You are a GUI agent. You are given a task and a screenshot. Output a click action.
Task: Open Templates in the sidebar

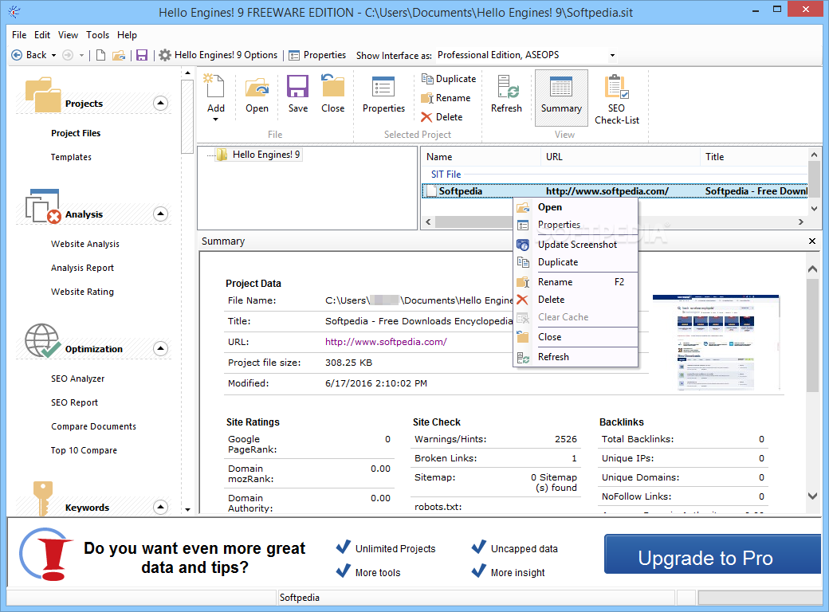(71, 157)
